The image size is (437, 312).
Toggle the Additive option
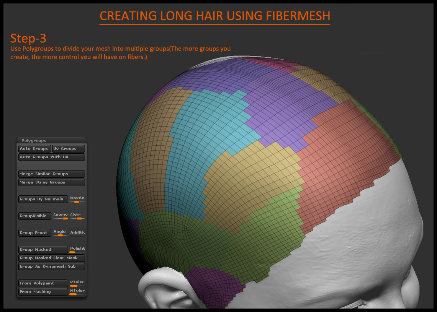click(77, 233)
